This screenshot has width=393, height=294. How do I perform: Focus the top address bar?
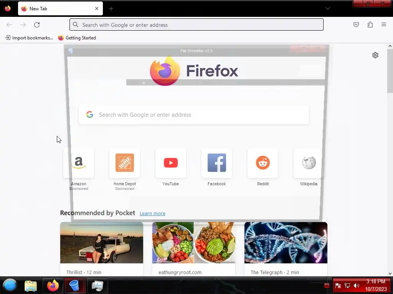pyautogui.click(x=196, y=24)
